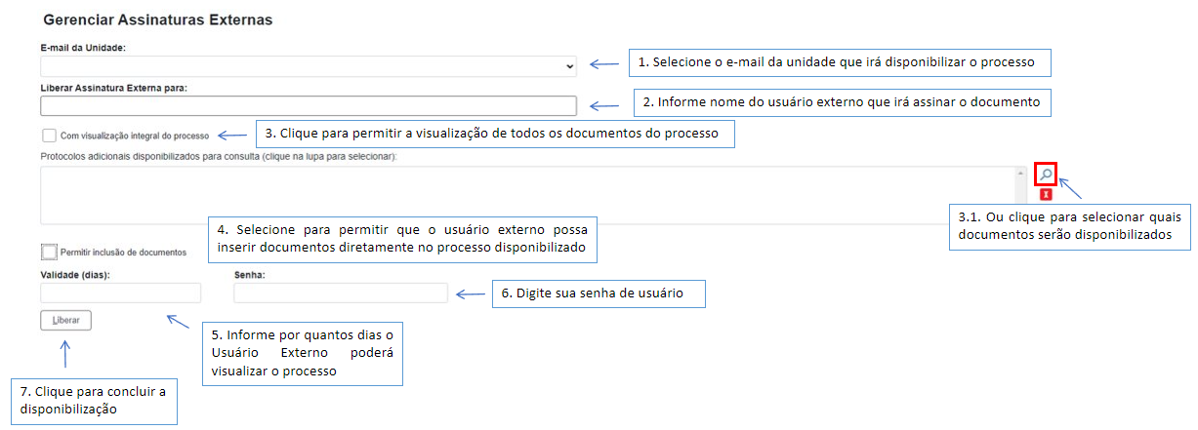
Task: Click annotation 5 about number of days
Action: pyautogui.click(x=303, y=353)
